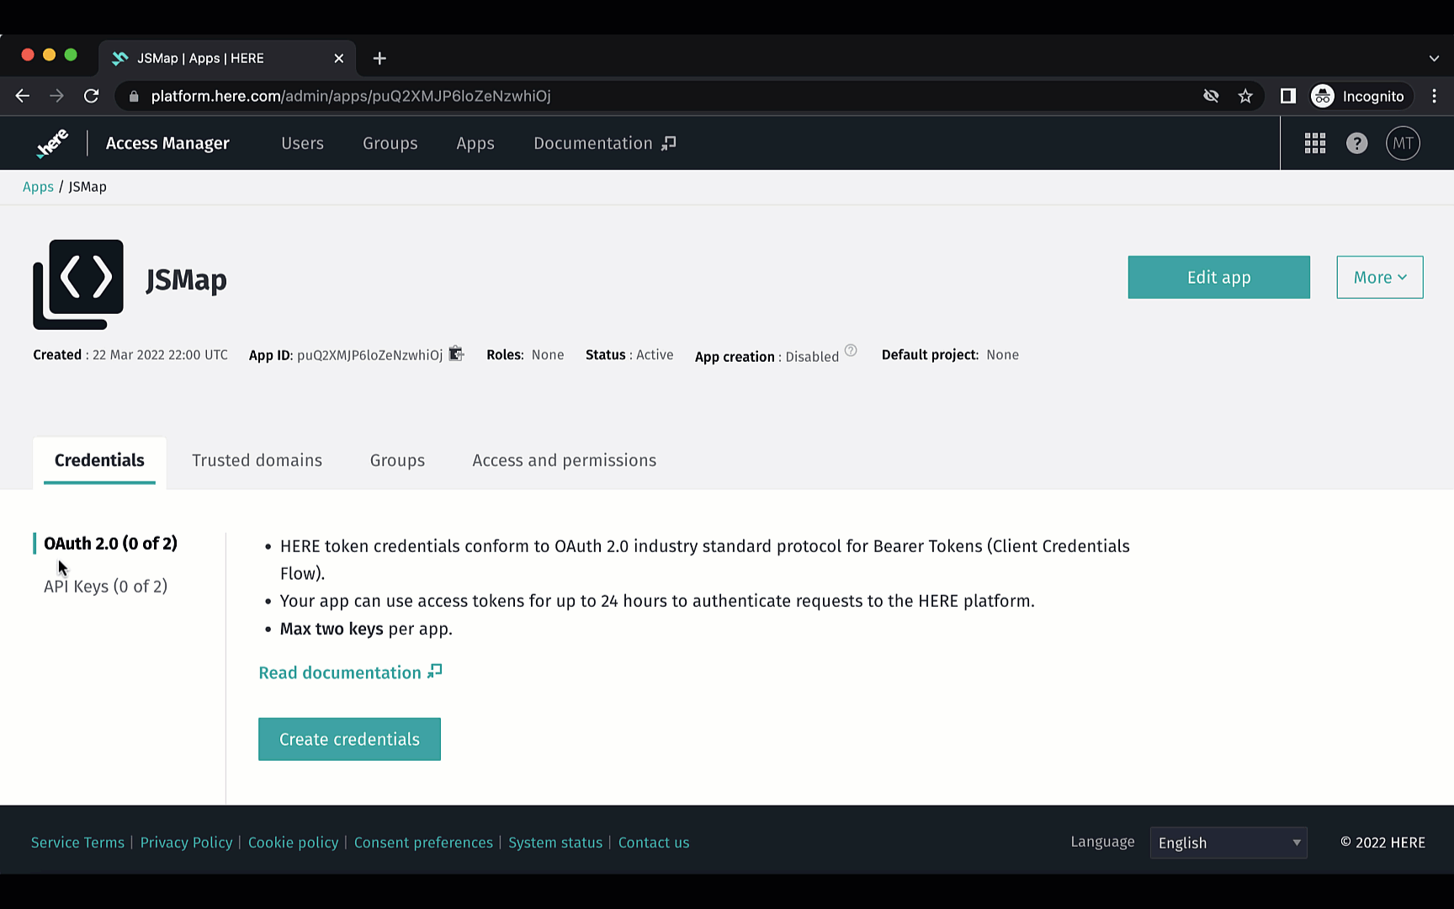The image size is (1454, 909).
Task: Click the JSMap breadcrumb text
Action: point(88,187)
